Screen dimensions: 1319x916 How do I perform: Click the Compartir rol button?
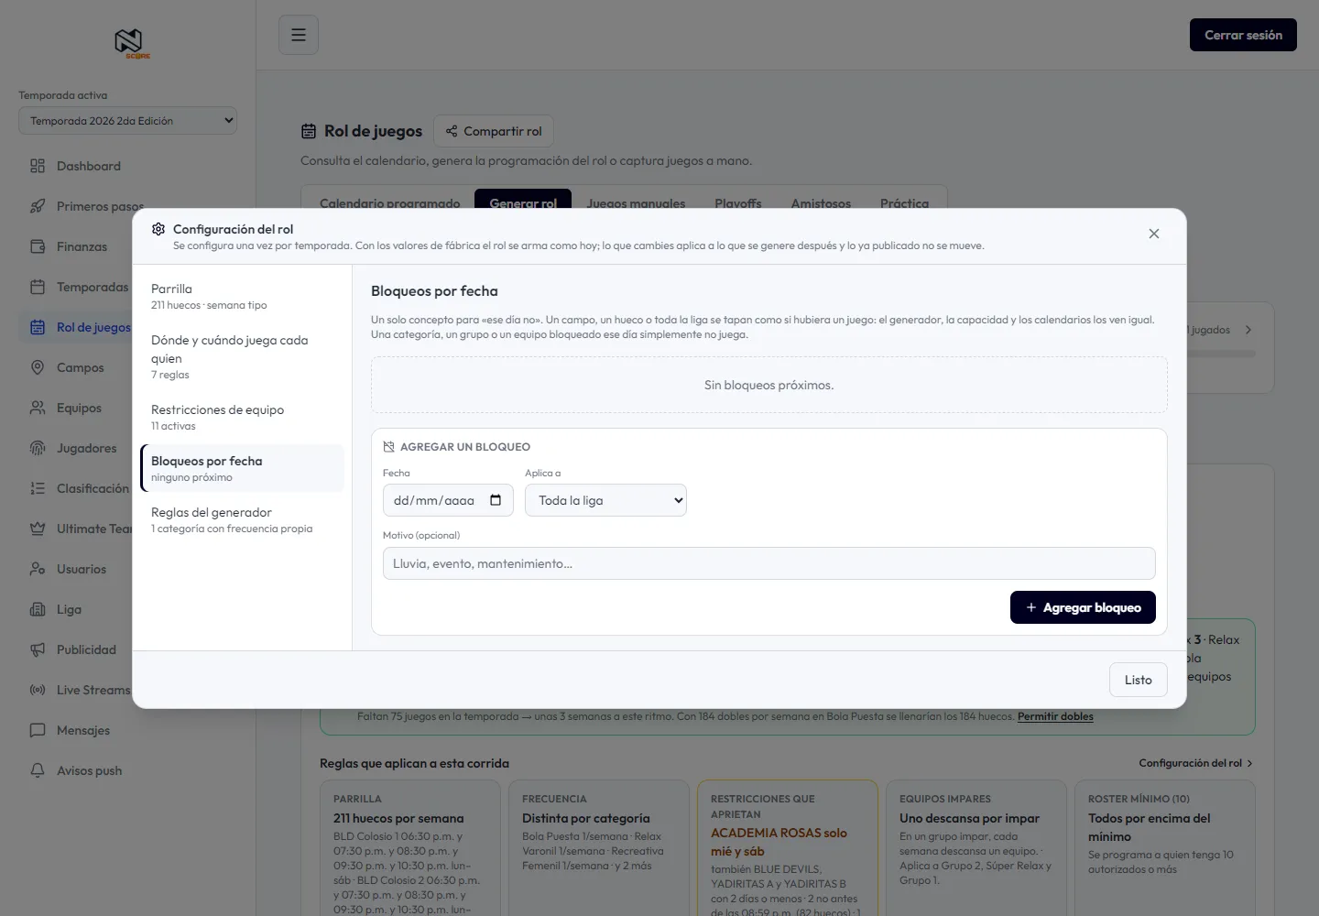pyautogui.click(x=494, y=131)
